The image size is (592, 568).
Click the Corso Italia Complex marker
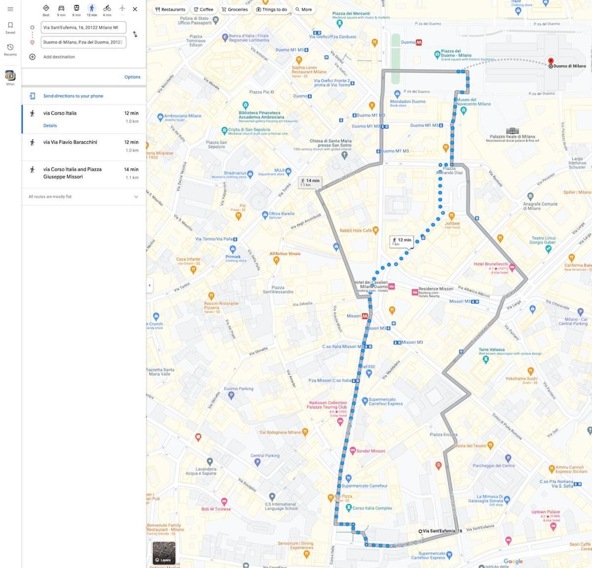[349, 508]
